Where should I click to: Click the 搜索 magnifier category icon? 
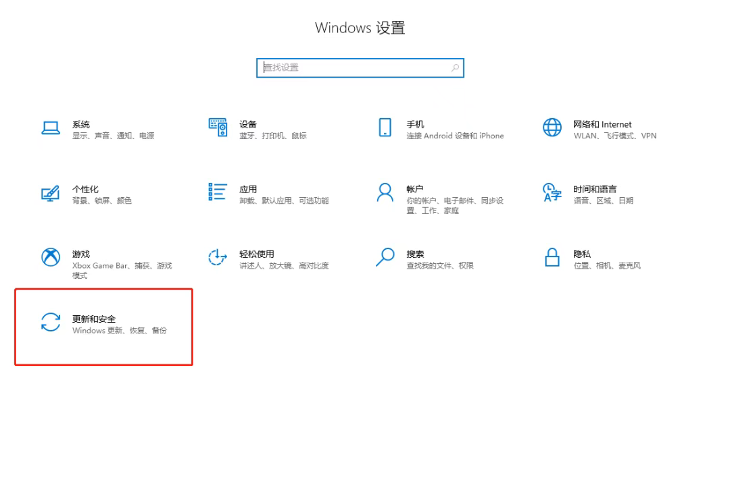coord(385,257)
